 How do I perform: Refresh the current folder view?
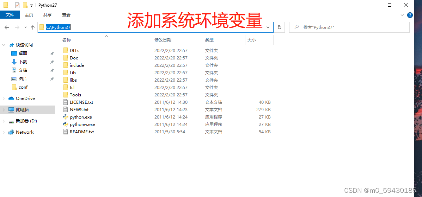(279, 27)
